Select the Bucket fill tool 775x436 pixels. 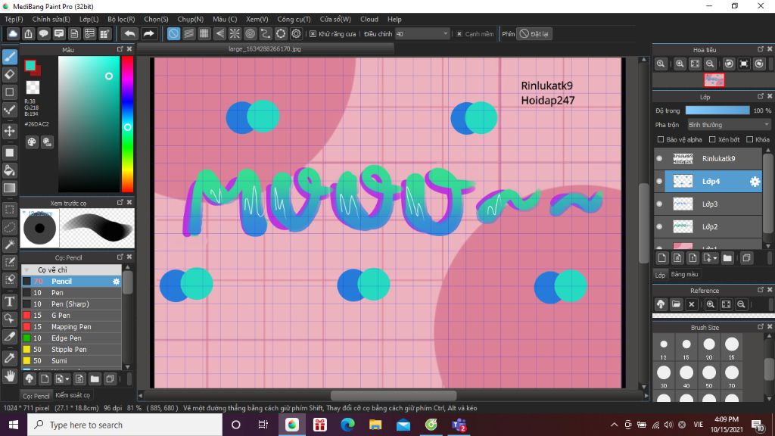pyautogui.click(x=9, y=170)
